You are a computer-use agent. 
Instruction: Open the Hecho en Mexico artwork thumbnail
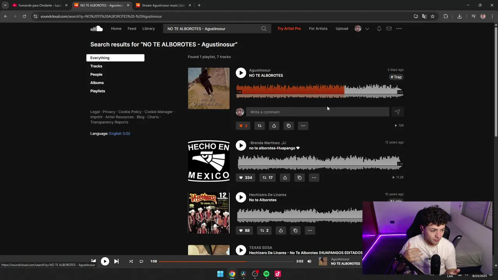209,161
